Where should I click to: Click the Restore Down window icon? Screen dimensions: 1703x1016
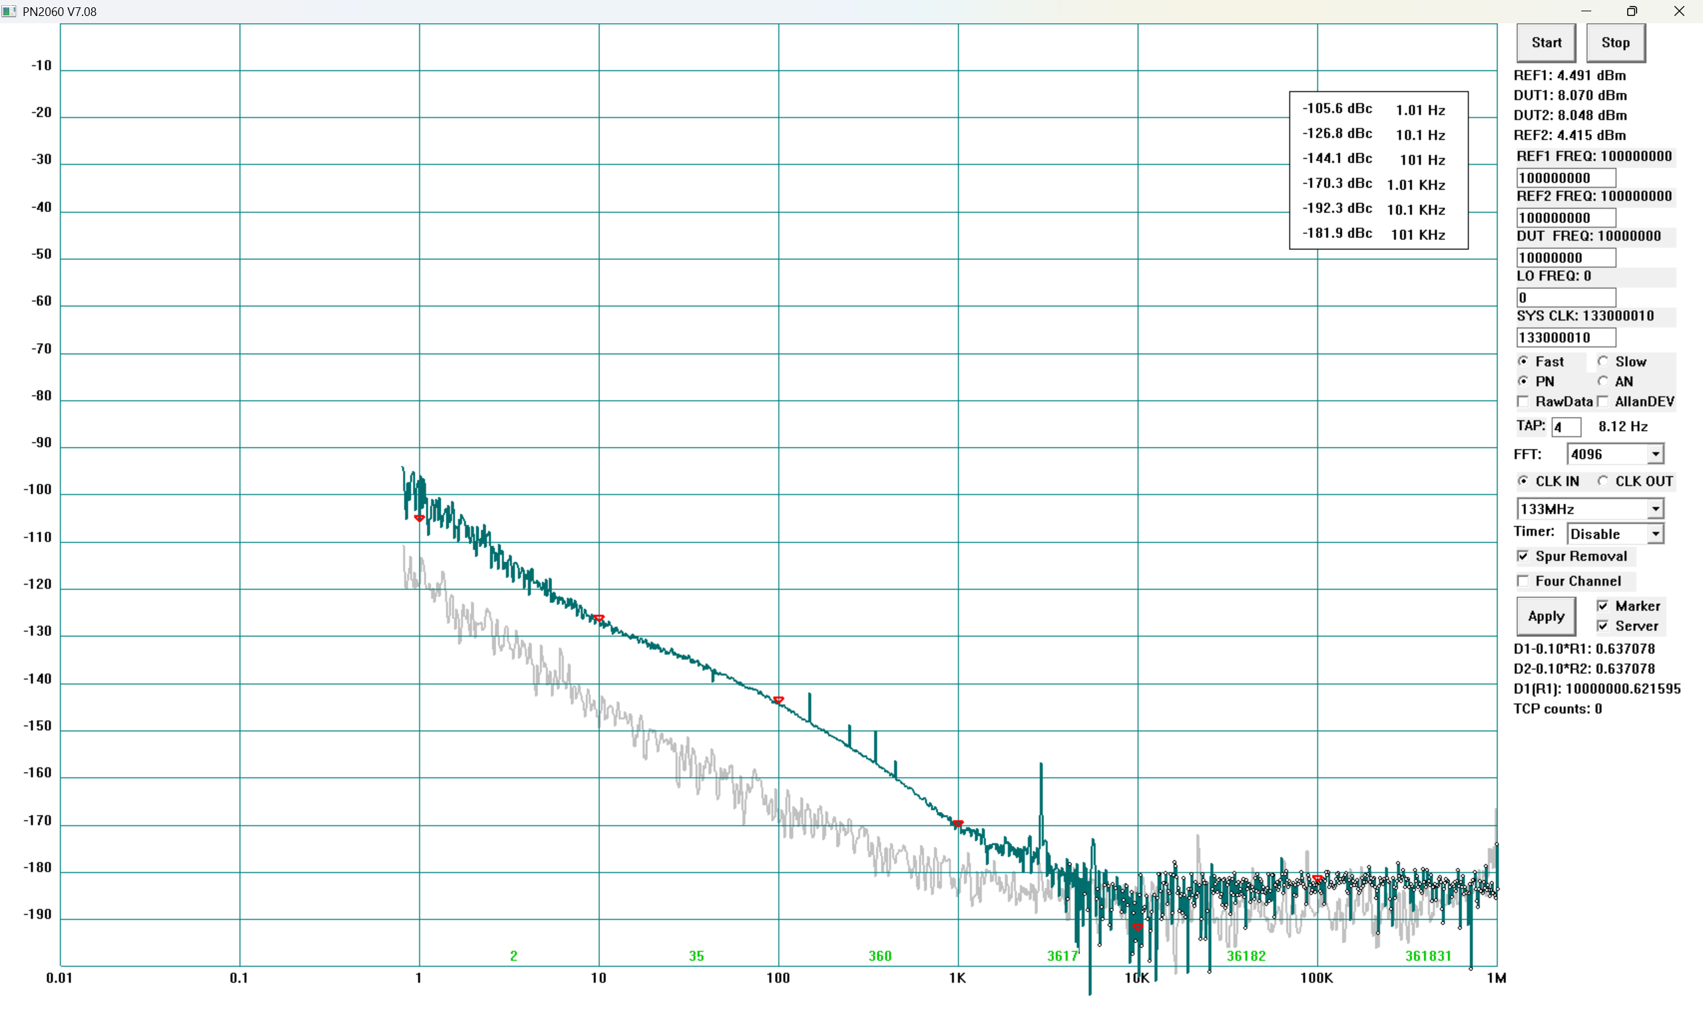(1632, 11)
